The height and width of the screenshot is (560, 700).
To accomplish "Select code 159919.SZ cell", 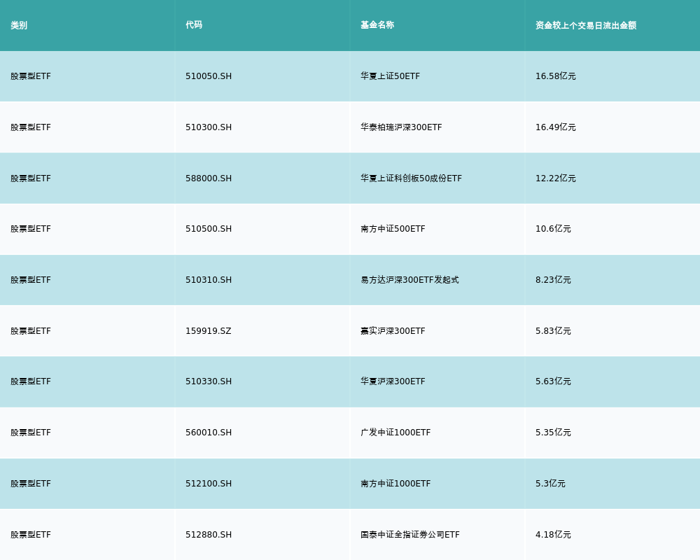I will point(209,331).
